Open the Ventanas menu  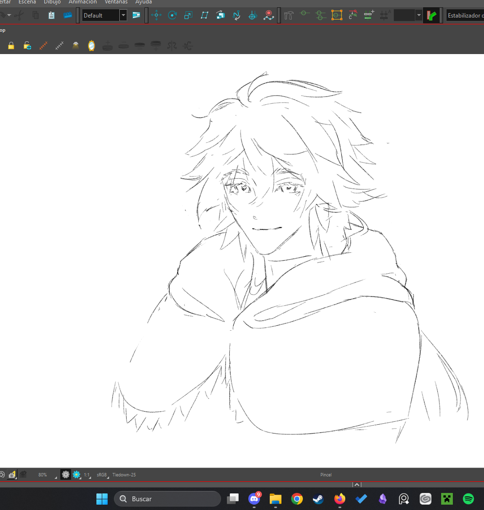116,2
